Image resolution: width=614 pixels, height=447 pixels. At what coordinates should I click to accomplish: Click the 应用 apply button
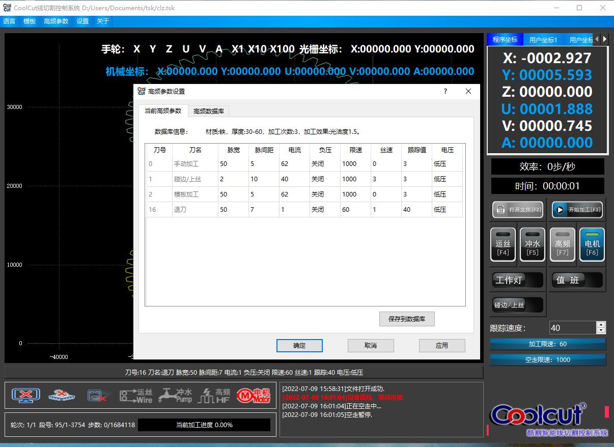tap(442, 345)
